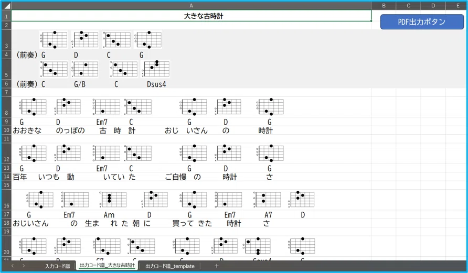
Task: Select column D header
Action: pos(433,6)
